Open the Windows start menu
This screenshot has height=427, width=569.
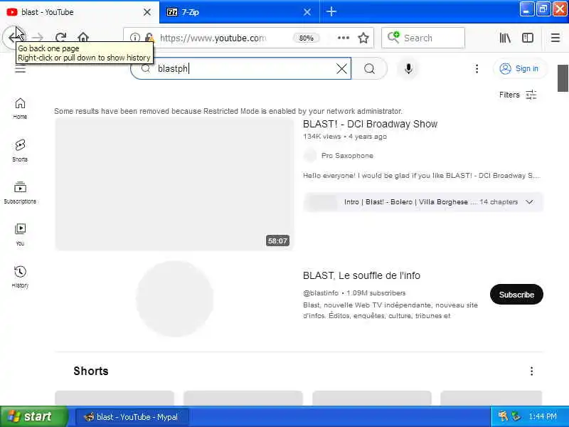(33, 416)
